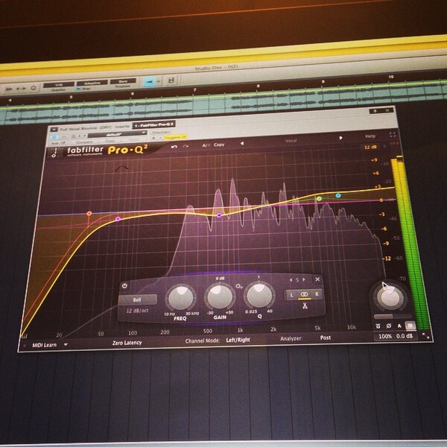Click the gain-Q interaction link icon
Image resolution: width=447 pixels, height=447 pixels.
point(239,286)
